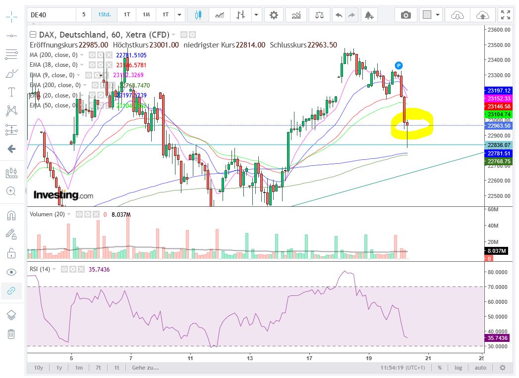Toggle the lock icon in the sidebar

(x=11, y=253)
